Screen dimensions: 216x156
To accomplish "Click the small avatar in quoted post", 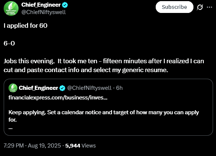I will point(13,88).
